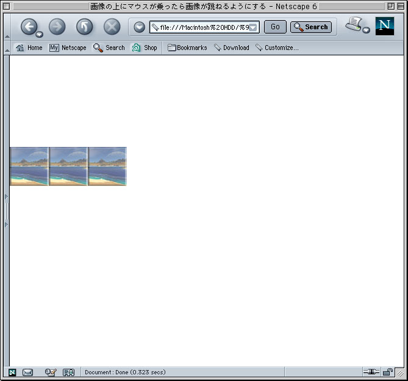Click the Go button
408x381 pixels.
tap(275, 27)
